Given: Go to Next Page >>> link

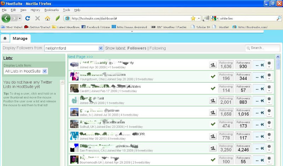Looking at the screenshot, I should click(80, 57).
